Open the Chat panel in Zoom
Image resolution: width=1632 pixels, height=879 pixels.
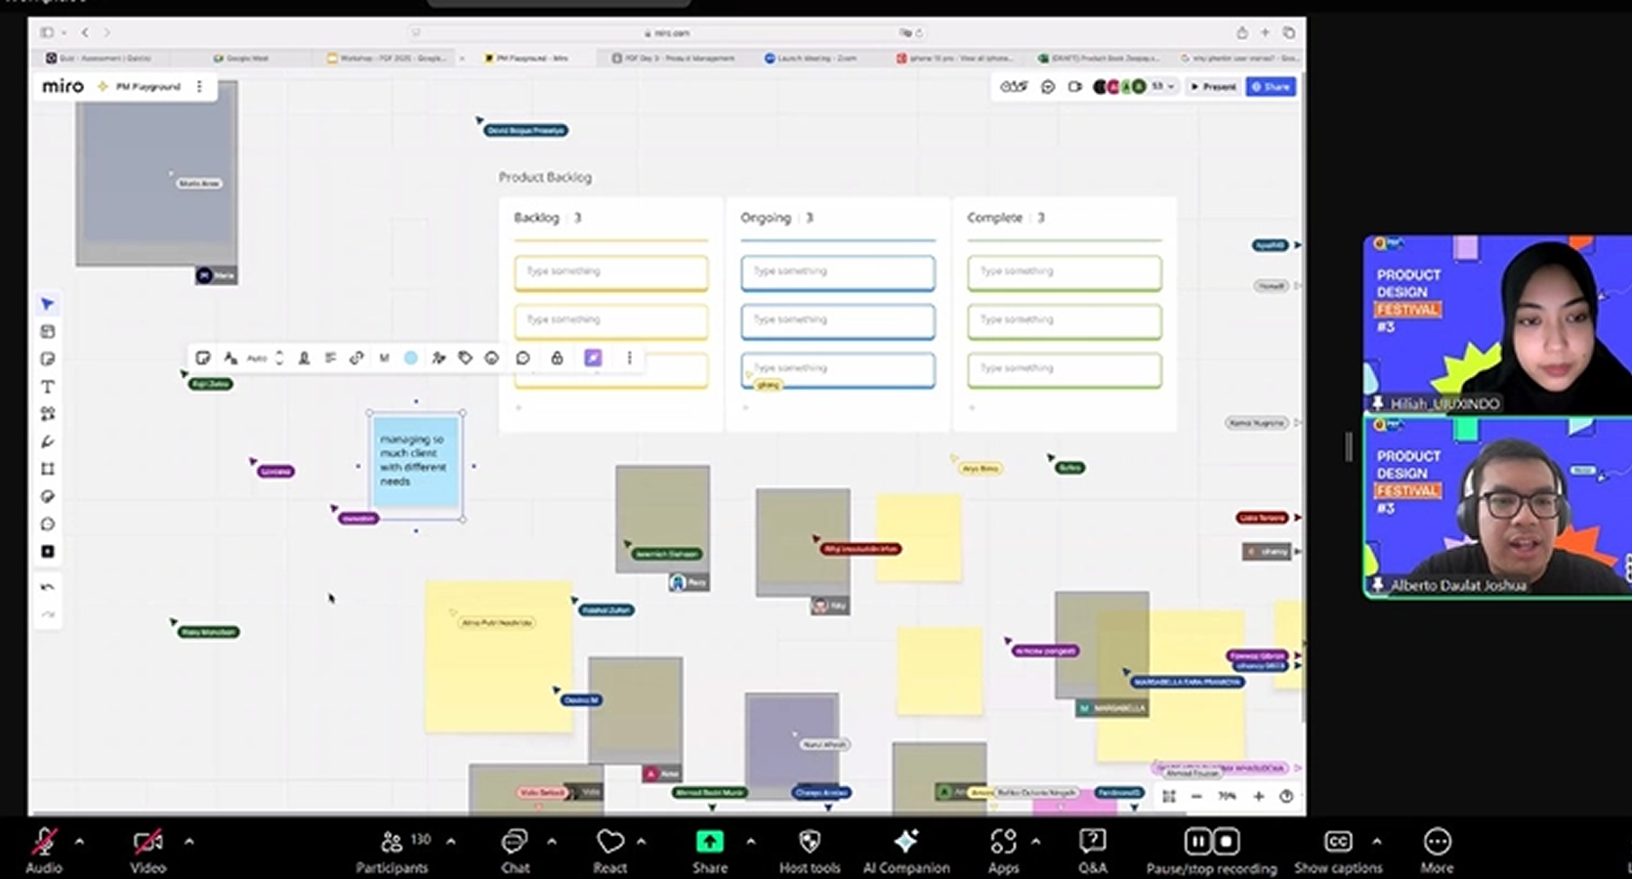[x=515, y=849]
